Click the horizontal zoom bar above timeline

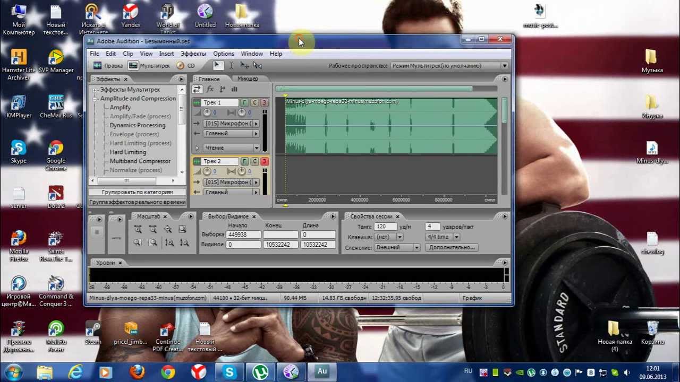[374, 89]
